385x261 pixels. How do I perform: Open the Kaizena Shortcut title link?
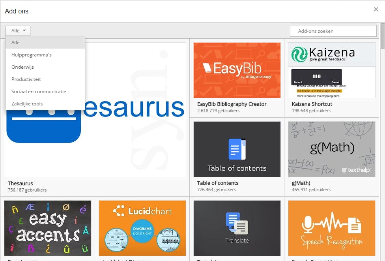pyautogui.click(x=312, y=104)
